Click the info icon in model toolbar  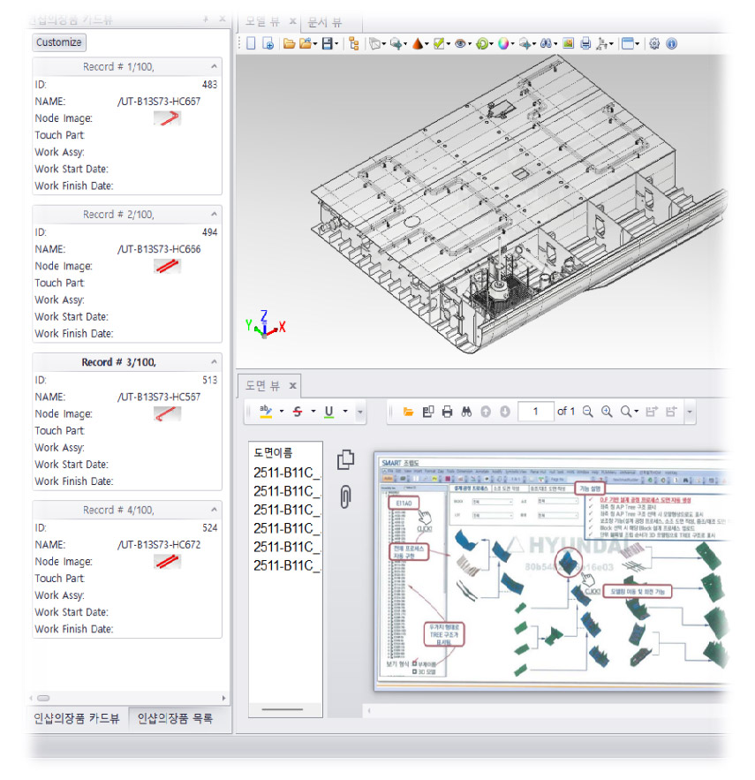point(671,43)
